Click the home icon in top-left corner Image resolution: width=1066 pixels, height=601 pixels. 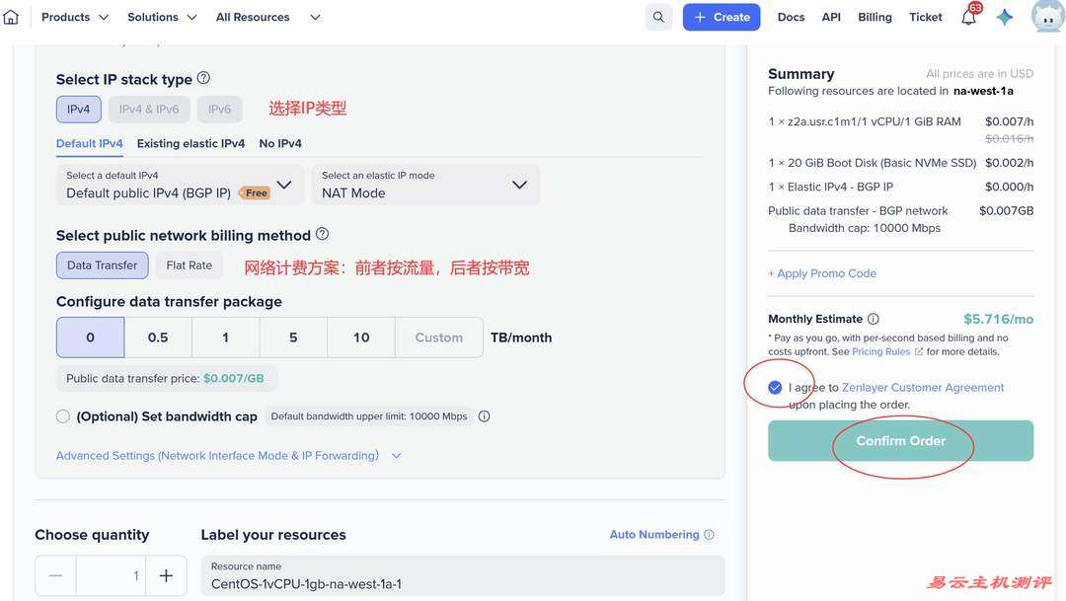tap(13, 15)
